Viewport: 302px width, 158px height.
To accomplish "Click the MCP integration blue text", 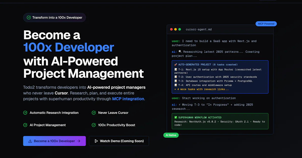I will [x=128, y=99].
